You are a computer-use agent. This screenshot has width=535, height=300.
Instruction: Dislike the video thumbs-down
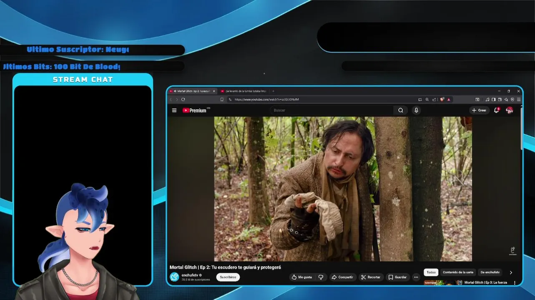pyautogui.click(x=321, y=277)
